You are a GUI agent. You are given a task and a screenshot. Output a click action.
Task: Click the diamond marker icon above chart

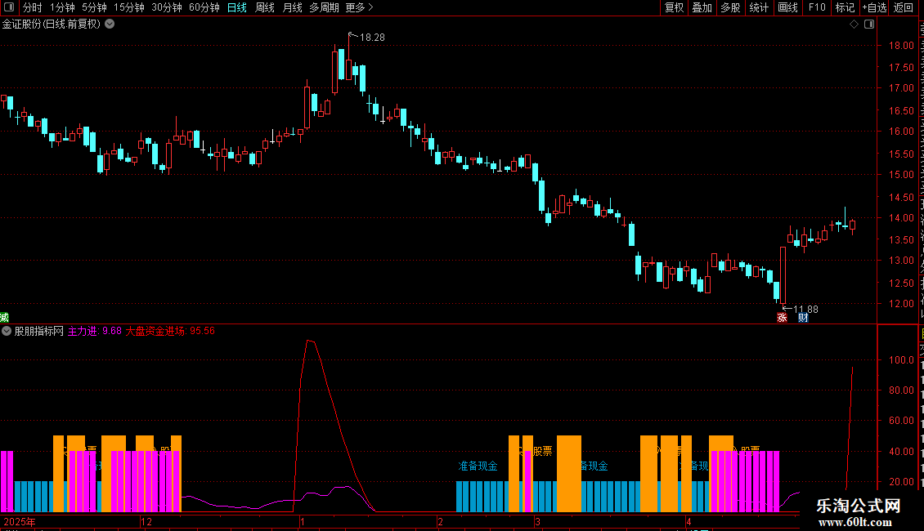click(854, 25)
